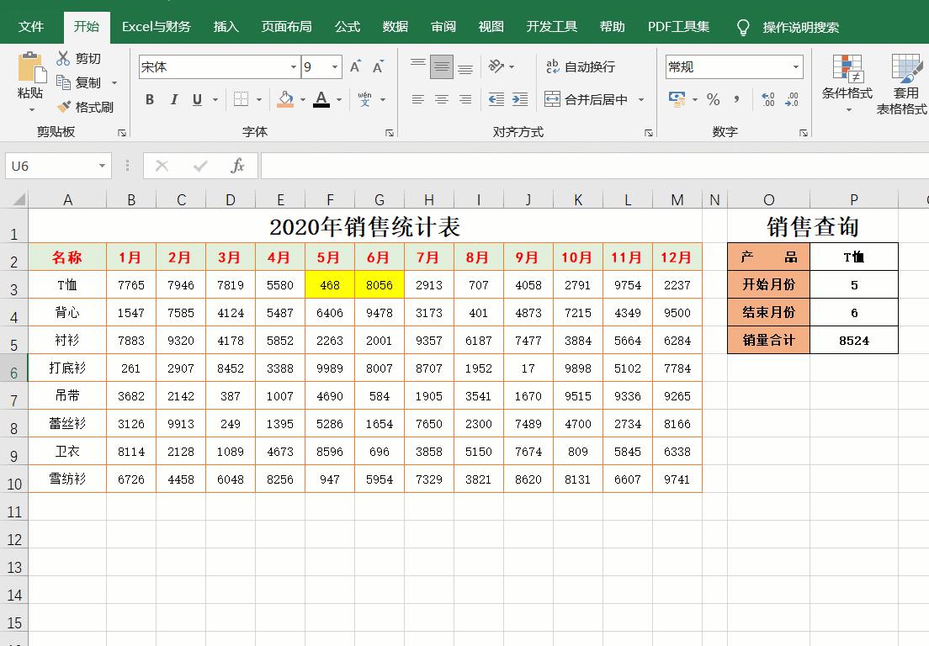Click the Increase Decimal icon
The height and width of the screenshot is (646, 929).
pos(767,99)
